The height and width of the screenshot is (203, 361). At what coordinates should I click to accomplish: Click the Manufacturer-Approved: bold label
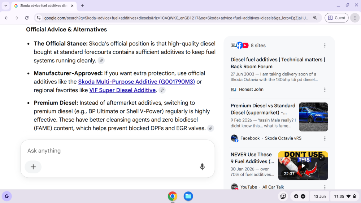click(68, 73)
